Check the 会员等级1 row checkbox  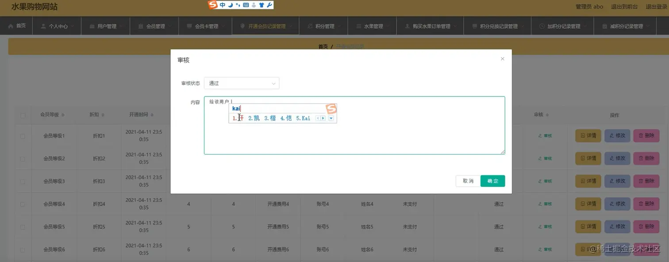[x=23, y=136]
